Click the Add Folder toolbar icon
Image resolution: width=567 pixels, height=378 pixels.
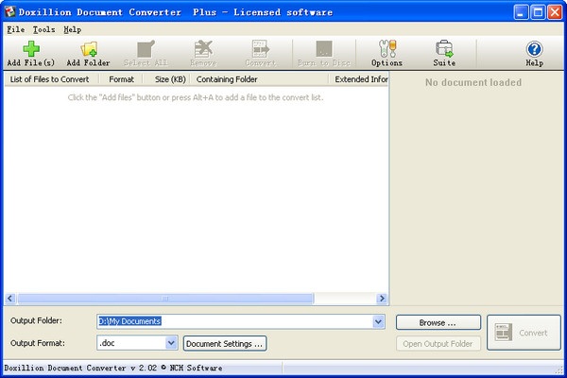coord(89,49)
